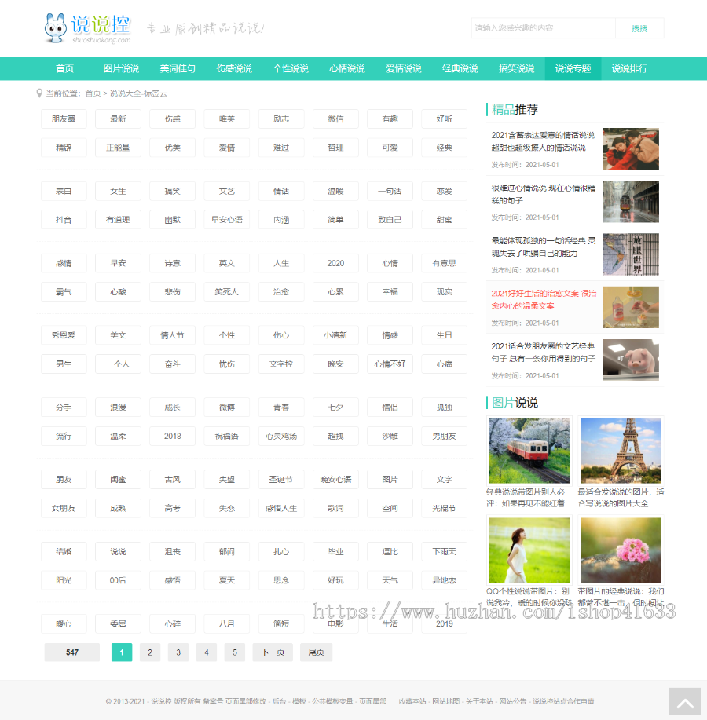
Task: Open 放眼世界 map thumbnail
Action: tap(631, 254)
